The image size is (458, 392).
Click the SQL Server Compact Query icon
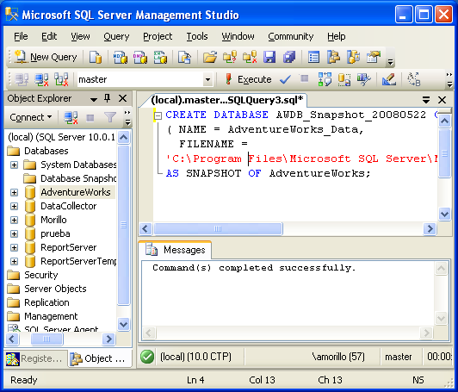(184, 57)
